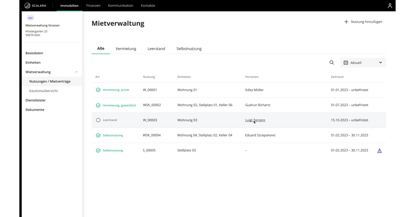Click green check icon for Vermietung, privat
415x217 pixels.
[x=98, y=90]
